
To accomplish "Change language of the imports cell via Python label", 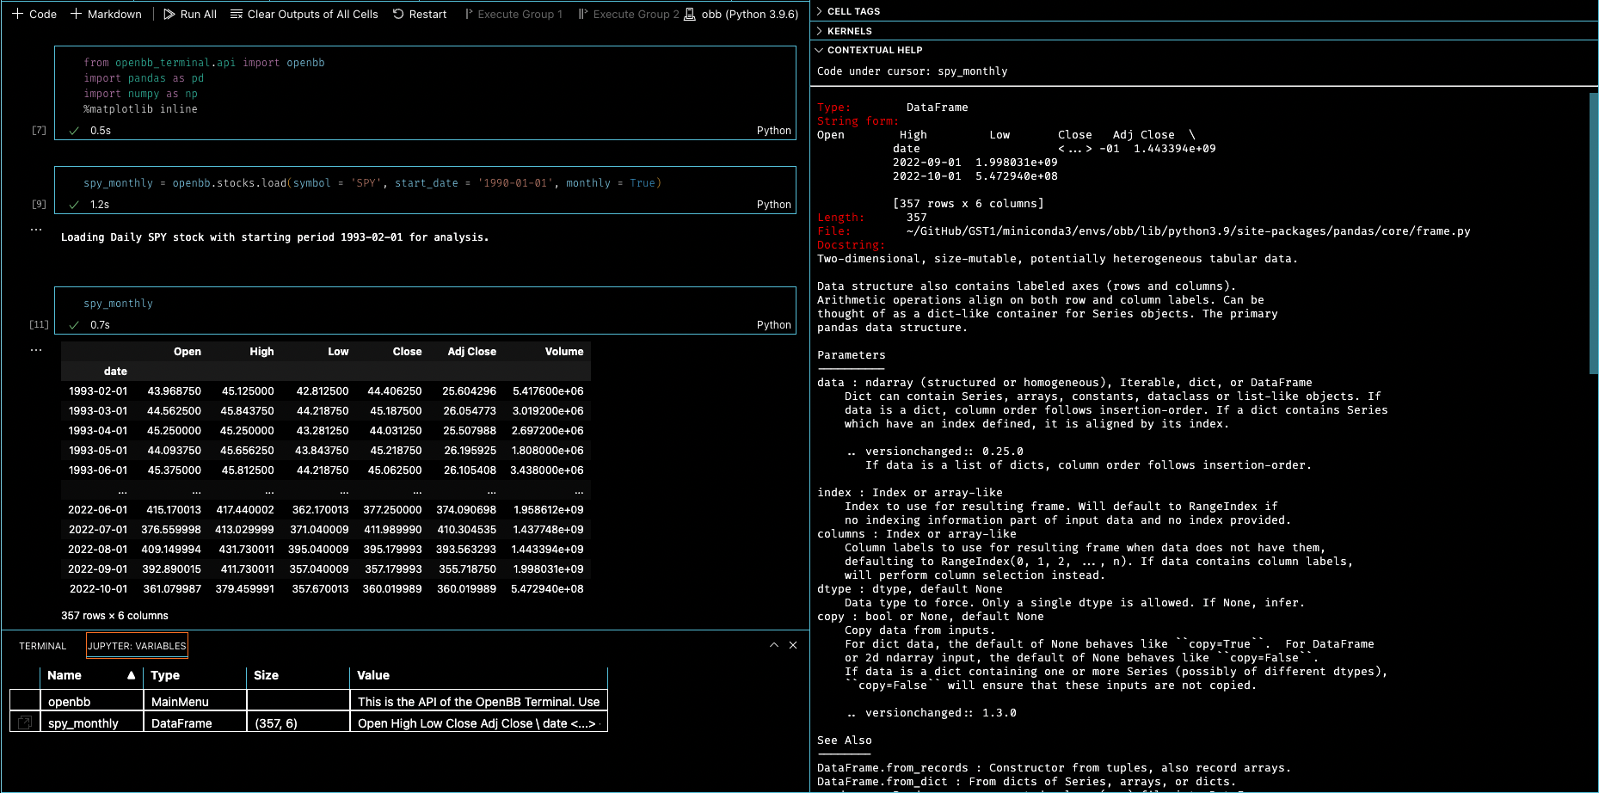I will tap(773, 131).
